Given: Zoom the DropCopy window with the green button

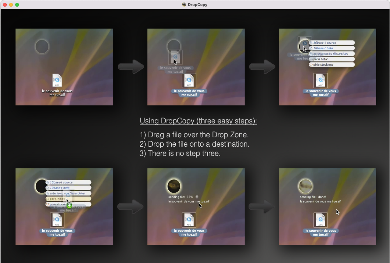Looking at the screenshot, I should click(x=17, y=5).
